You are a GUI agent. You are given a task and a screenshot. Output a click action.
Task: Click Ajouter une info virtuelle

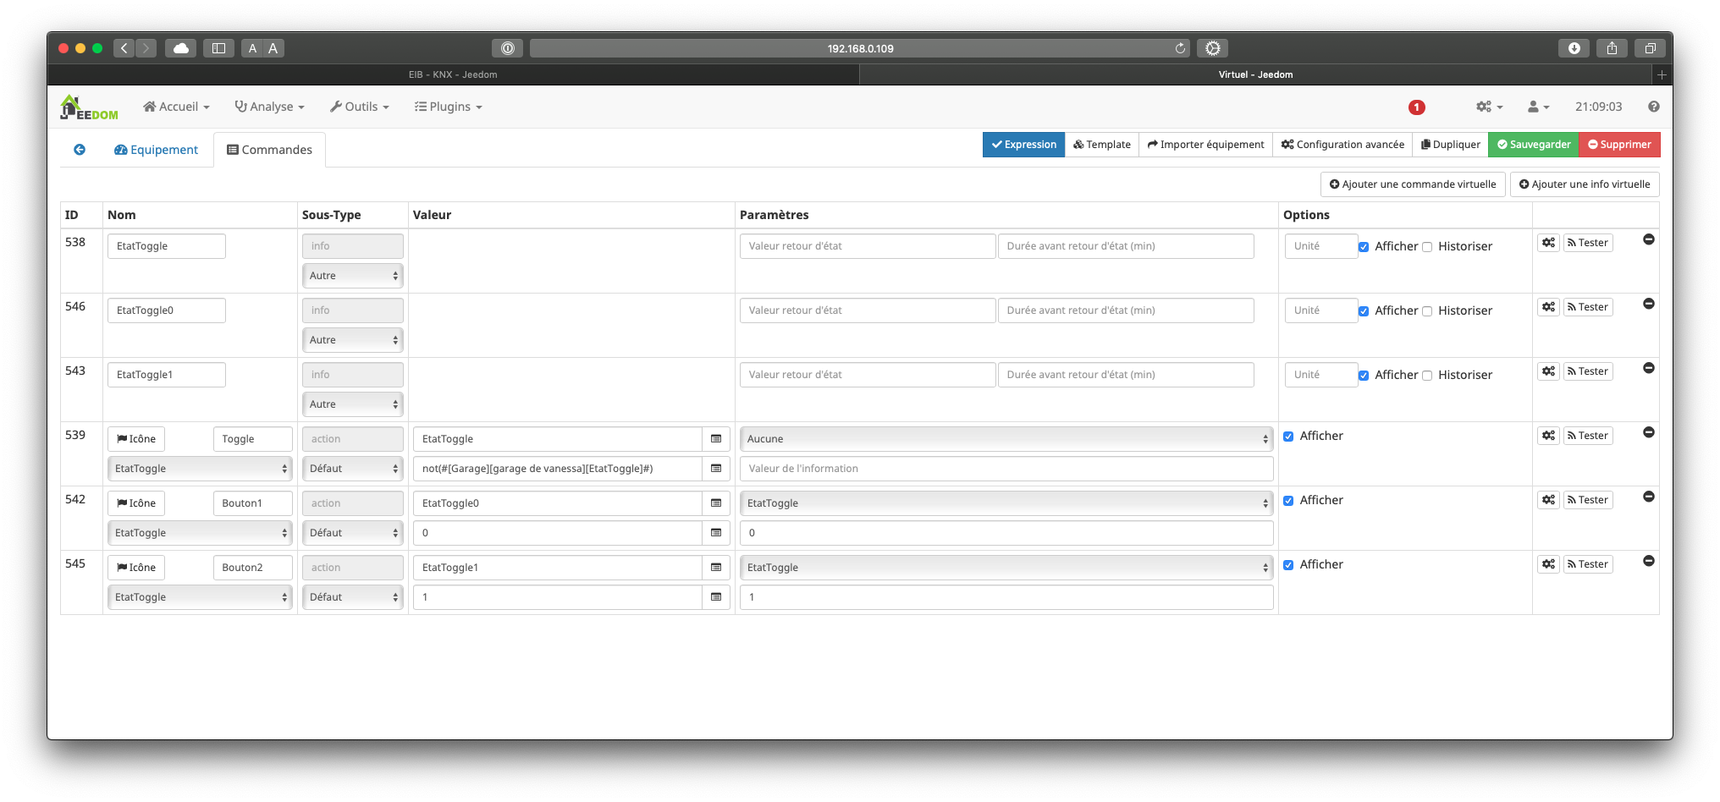[x=1585, y=184]
